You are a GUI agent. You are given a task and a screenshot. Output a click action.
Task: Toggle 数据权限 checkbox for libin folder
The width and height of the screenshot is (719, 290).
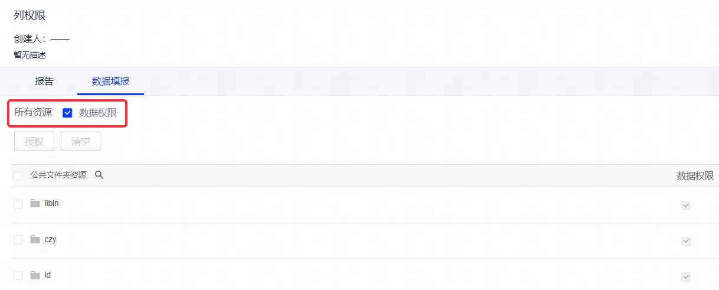coord(686,206)
